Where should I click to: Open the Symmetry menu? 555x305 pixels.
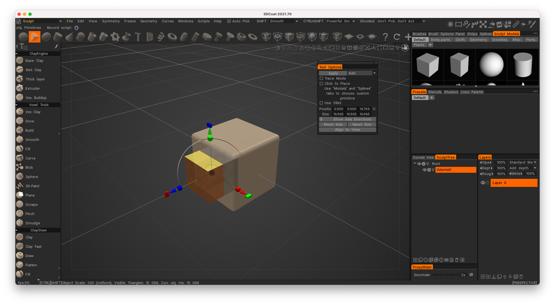111,21
